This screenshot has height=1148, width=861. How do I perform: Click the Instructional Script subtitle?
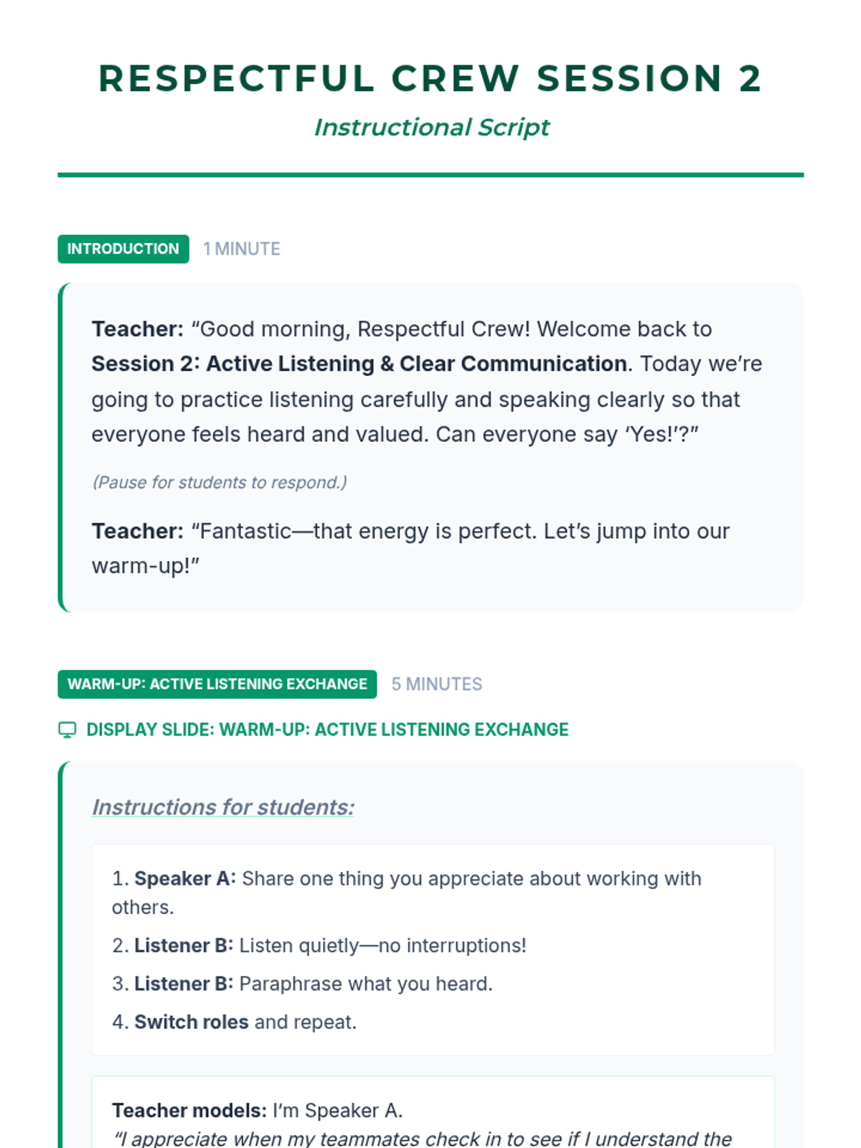click(x=431, y=127)
